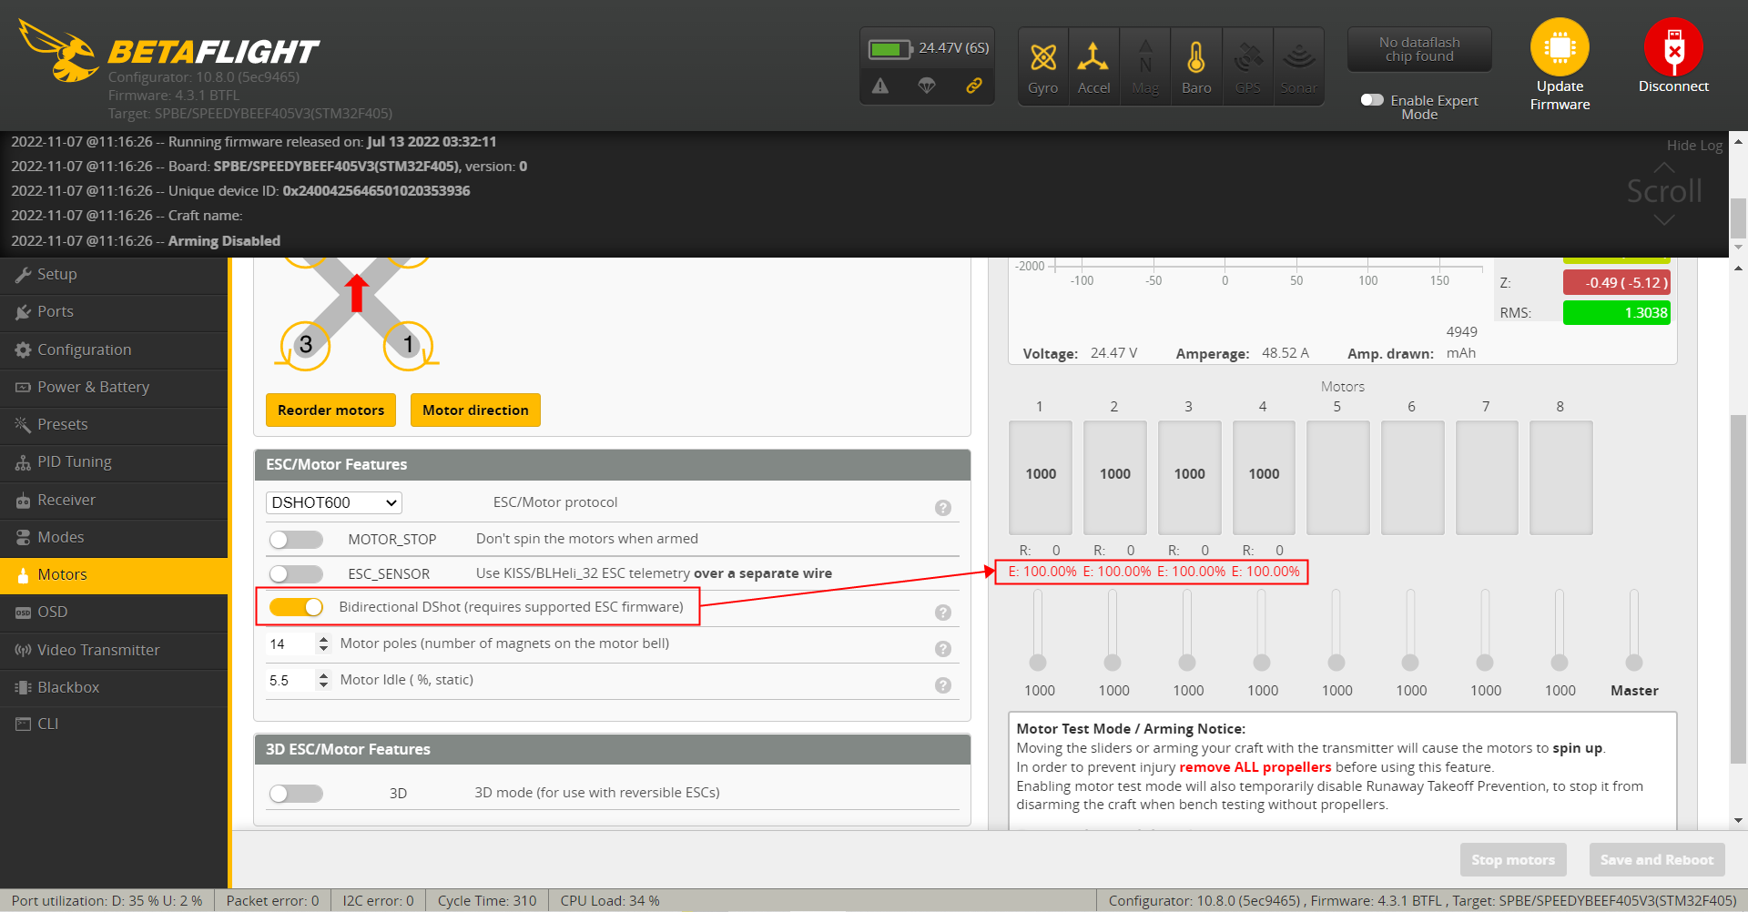Open the Blackbox tab
Screen dimensions: 1748x912
(114, 687)
